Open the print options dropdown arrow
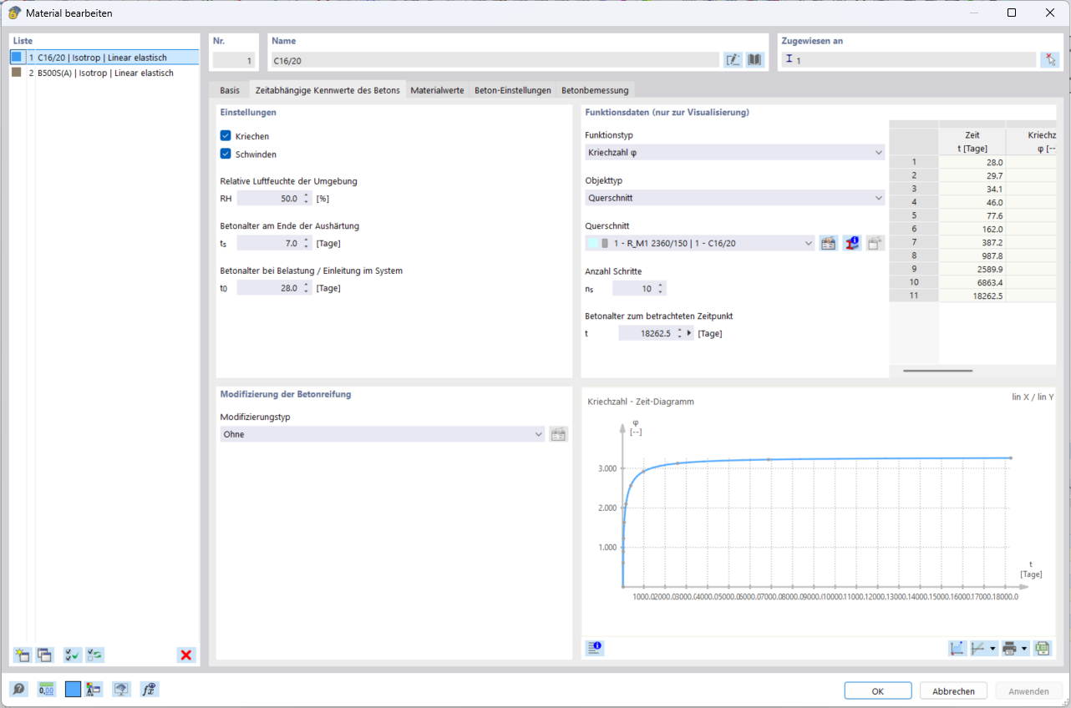This screenshot has height=708, width=1071. 1024,648
